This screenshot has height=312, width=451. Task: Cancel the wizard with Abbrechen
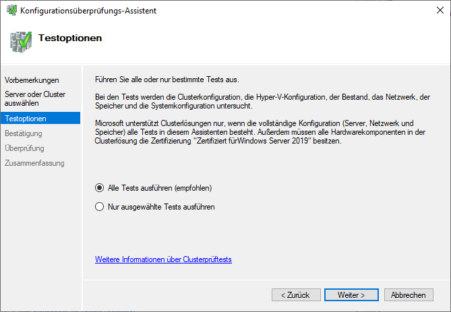[x=408, y=295]
